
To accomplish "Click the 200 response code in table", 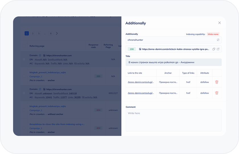I will [98, 76].
